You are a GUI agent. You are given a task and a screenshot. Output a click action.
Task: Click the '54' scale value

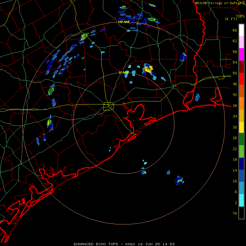[235, 63]
